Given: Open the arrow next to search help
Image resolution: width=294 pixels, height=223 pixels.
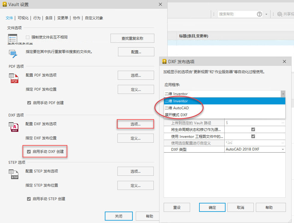Looking at the screenshot, I should [266, 14].
